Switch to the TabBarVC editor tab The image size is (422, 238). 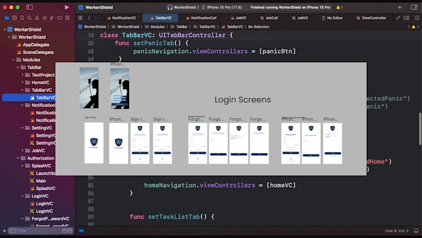[161, 18]
